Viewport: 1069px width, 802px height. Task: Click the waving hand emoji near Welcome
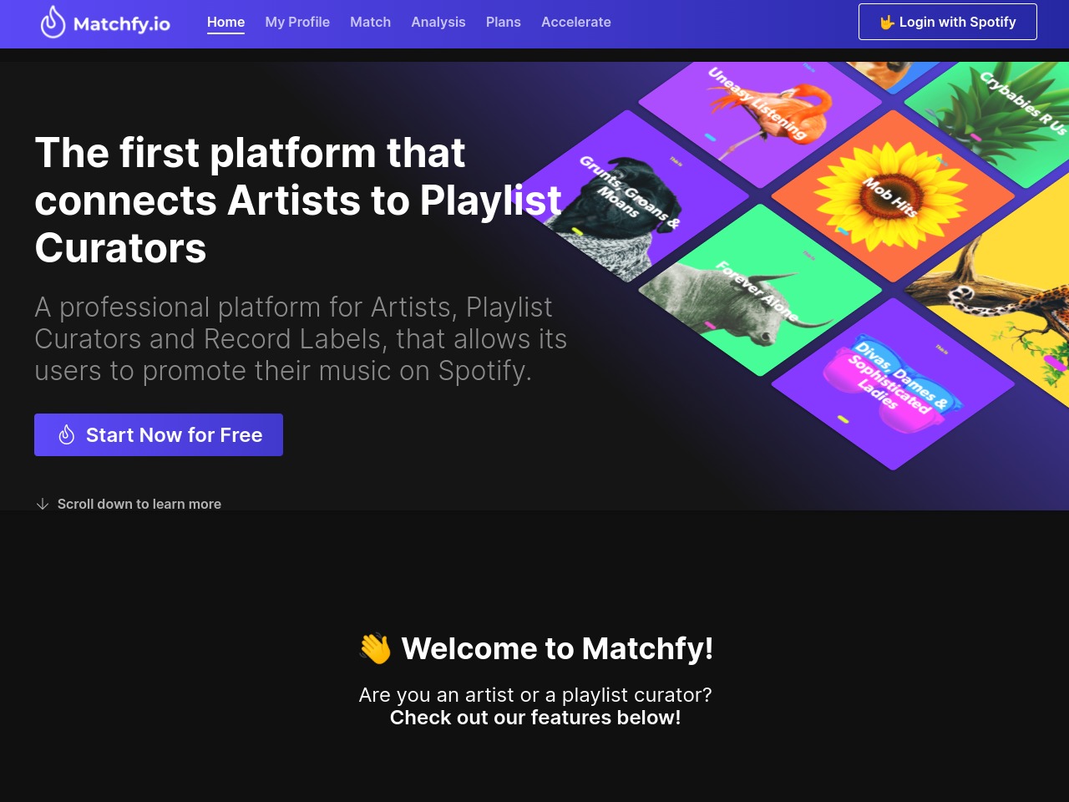click(375, 648)
